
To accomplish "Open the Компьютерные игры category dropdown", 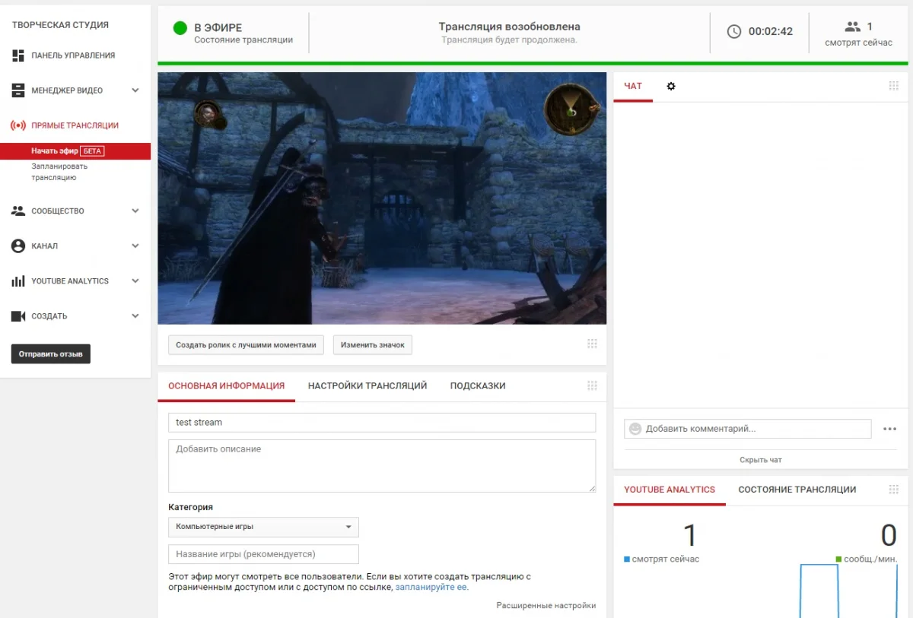I will [263, 527].
